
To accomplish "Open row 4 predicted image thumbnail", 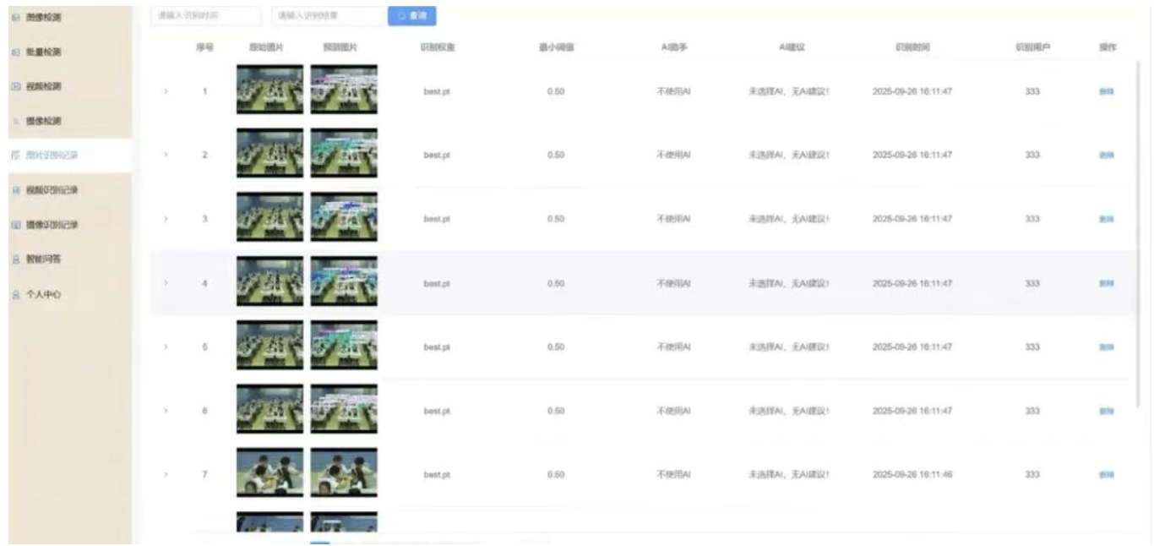I will pyautogui.click(x=344, y=281).
